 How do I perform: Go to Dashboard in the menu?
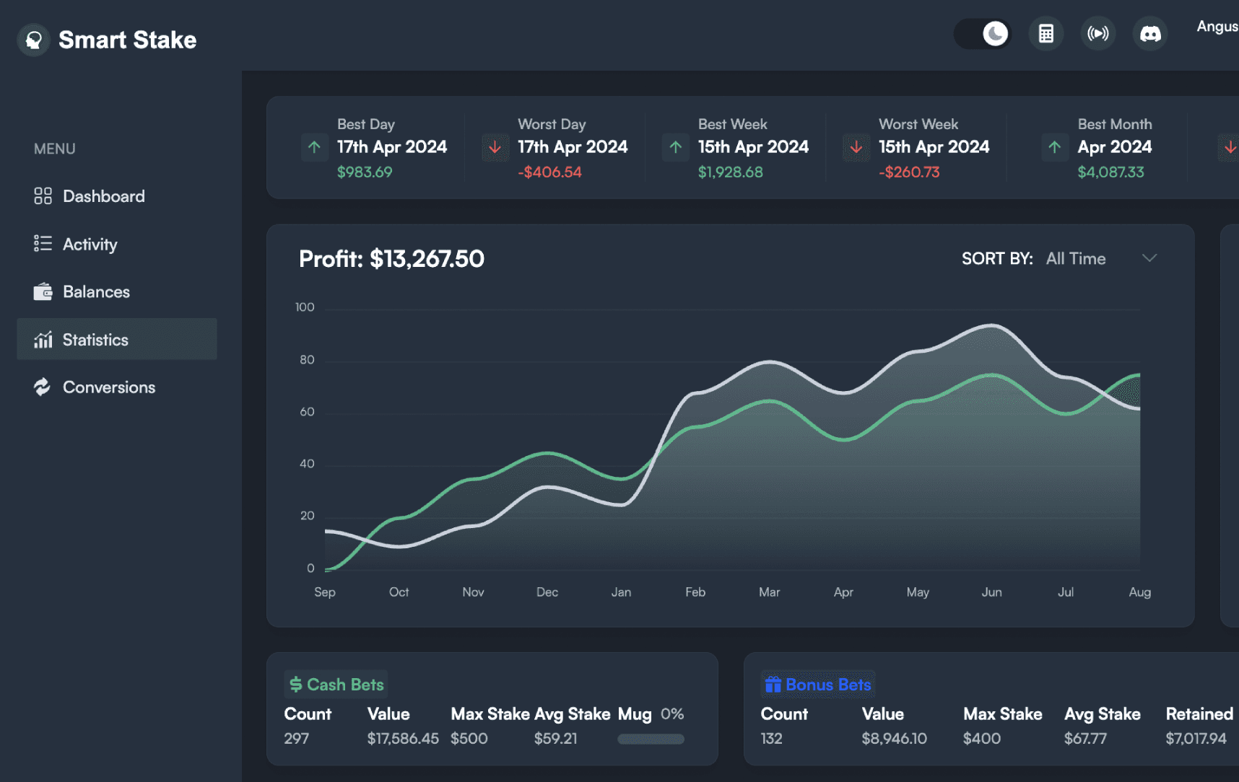click(x=117, y=196)
